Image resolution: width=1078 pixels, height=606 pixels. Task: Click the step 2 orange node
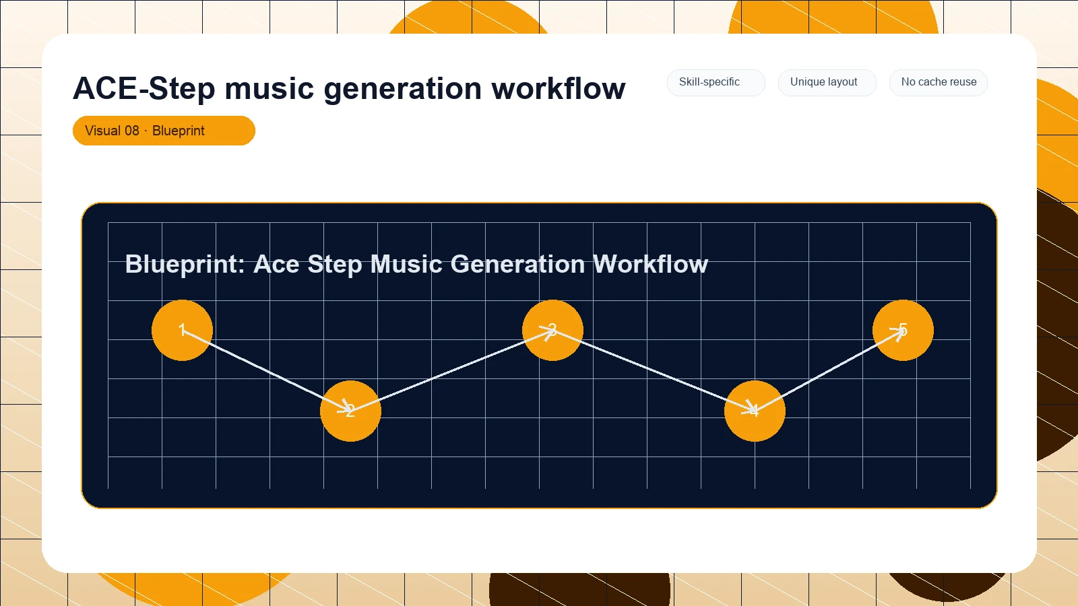(350, 411)
